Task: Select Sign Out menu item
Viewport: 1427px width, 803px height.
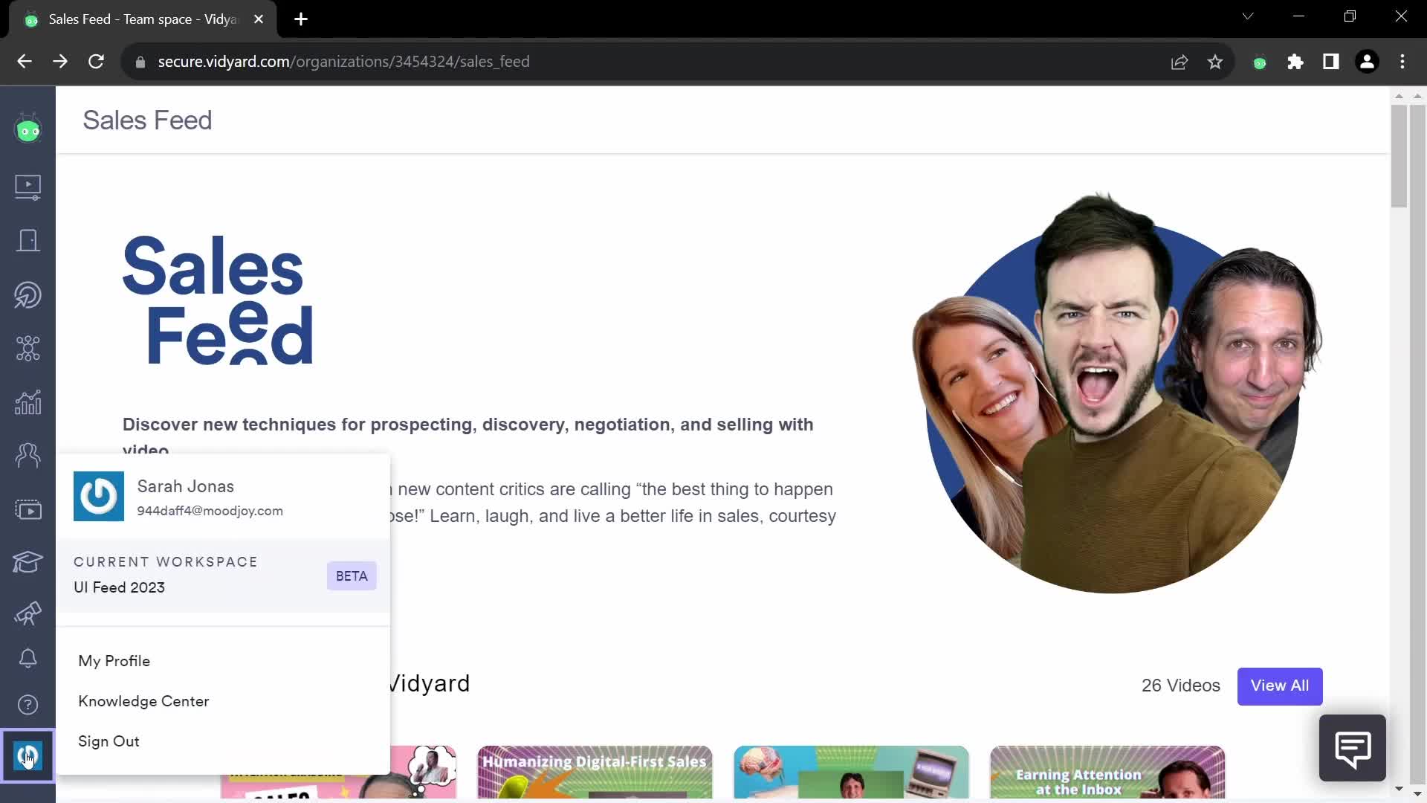Action: click(x=109, y=741)
